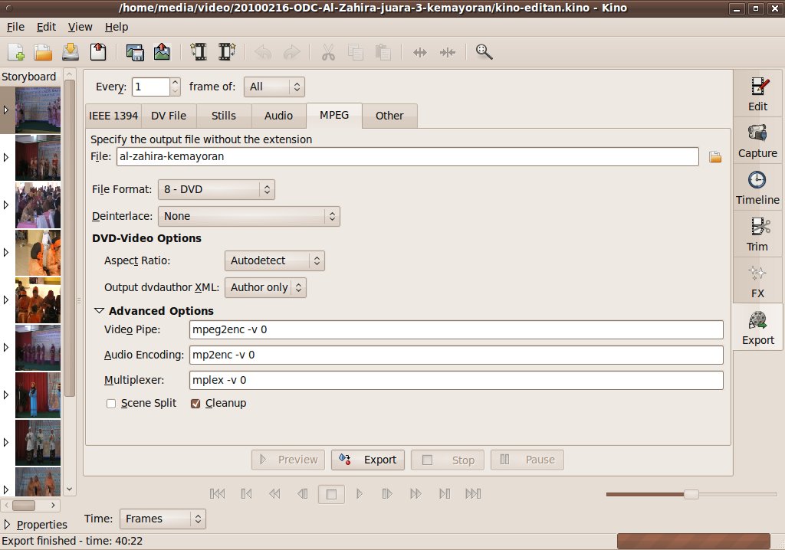Expand the Properties panel

pos(8,525)
